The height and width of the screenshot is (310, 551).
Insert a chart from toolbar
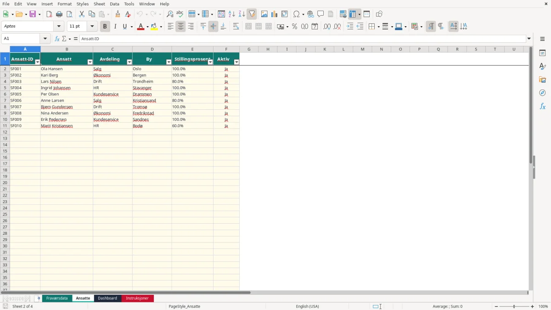(275, 14)
